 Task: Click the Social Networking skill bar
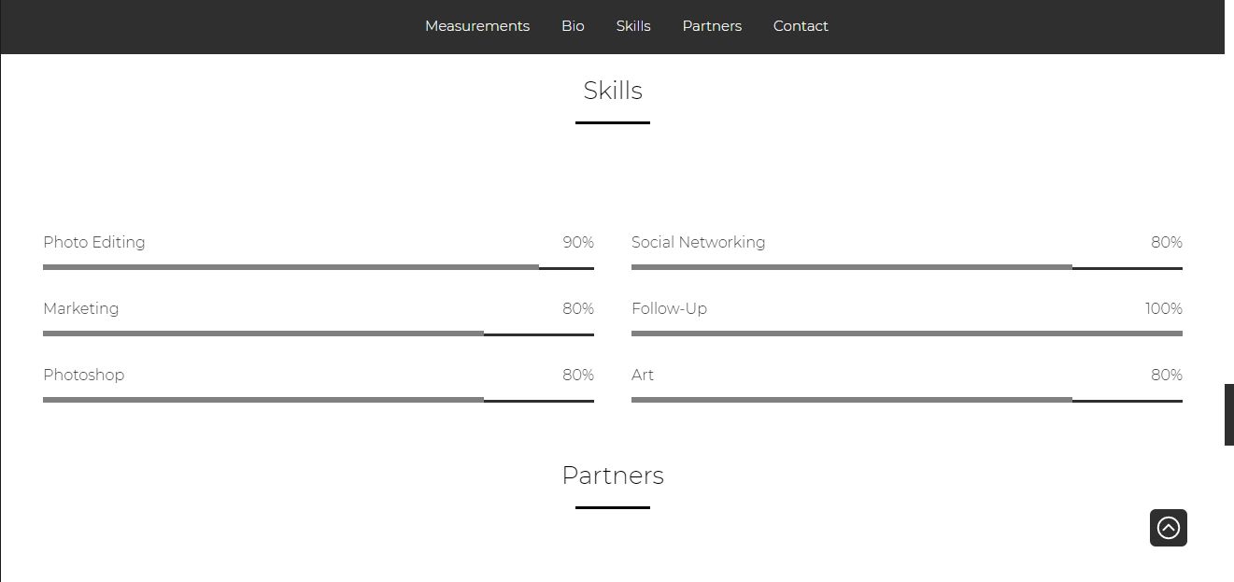[907, 267]
